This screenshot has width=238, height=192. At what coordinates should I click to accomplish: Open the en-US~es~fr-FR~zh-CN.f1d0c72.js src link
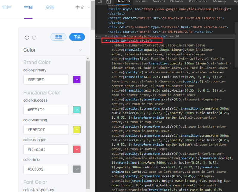[x=191, y=18]
